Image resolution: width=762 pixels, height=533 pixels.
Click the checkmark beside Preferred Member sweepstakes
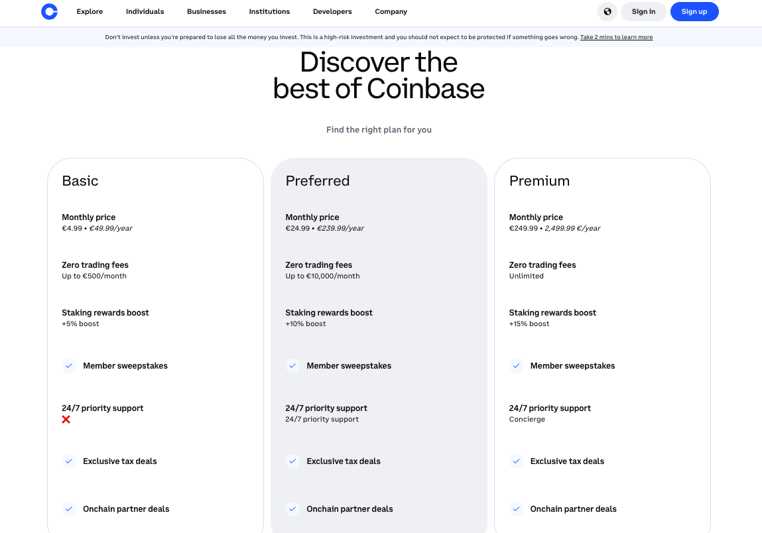tap(292, 365)
